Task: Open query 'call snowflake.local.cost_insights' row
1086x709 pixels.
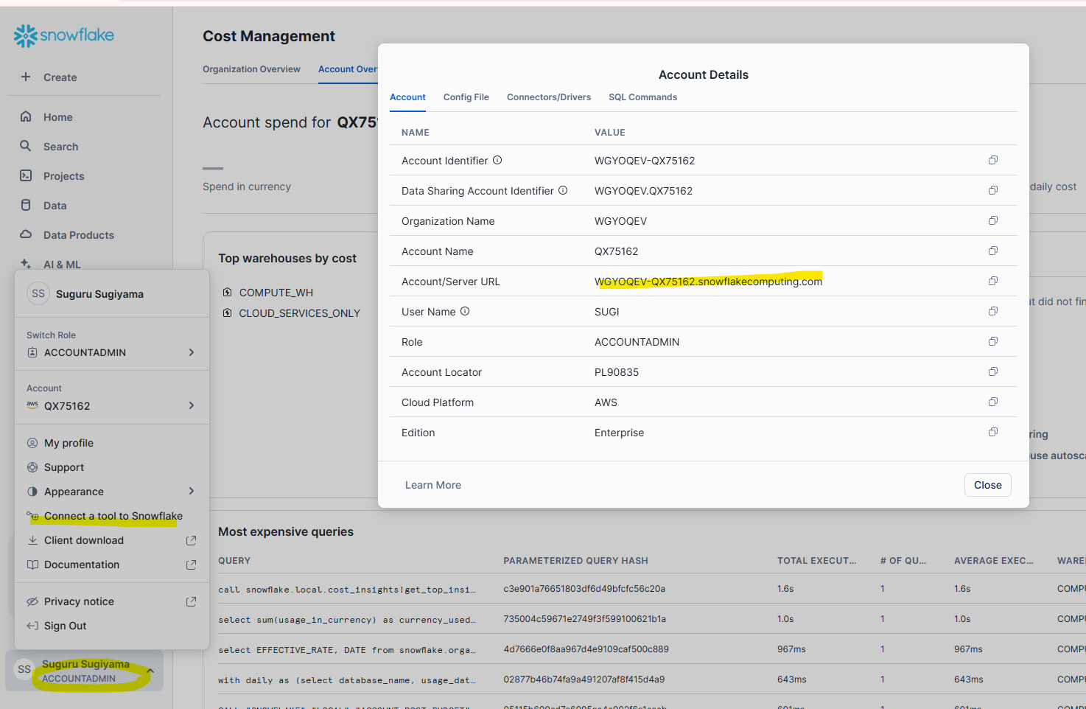Action: (x=346, y=589)
